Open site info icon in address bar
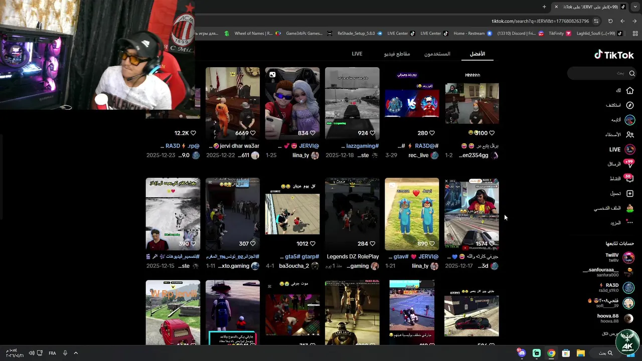This screenshot has width=642, height=361. click(596, 21)
